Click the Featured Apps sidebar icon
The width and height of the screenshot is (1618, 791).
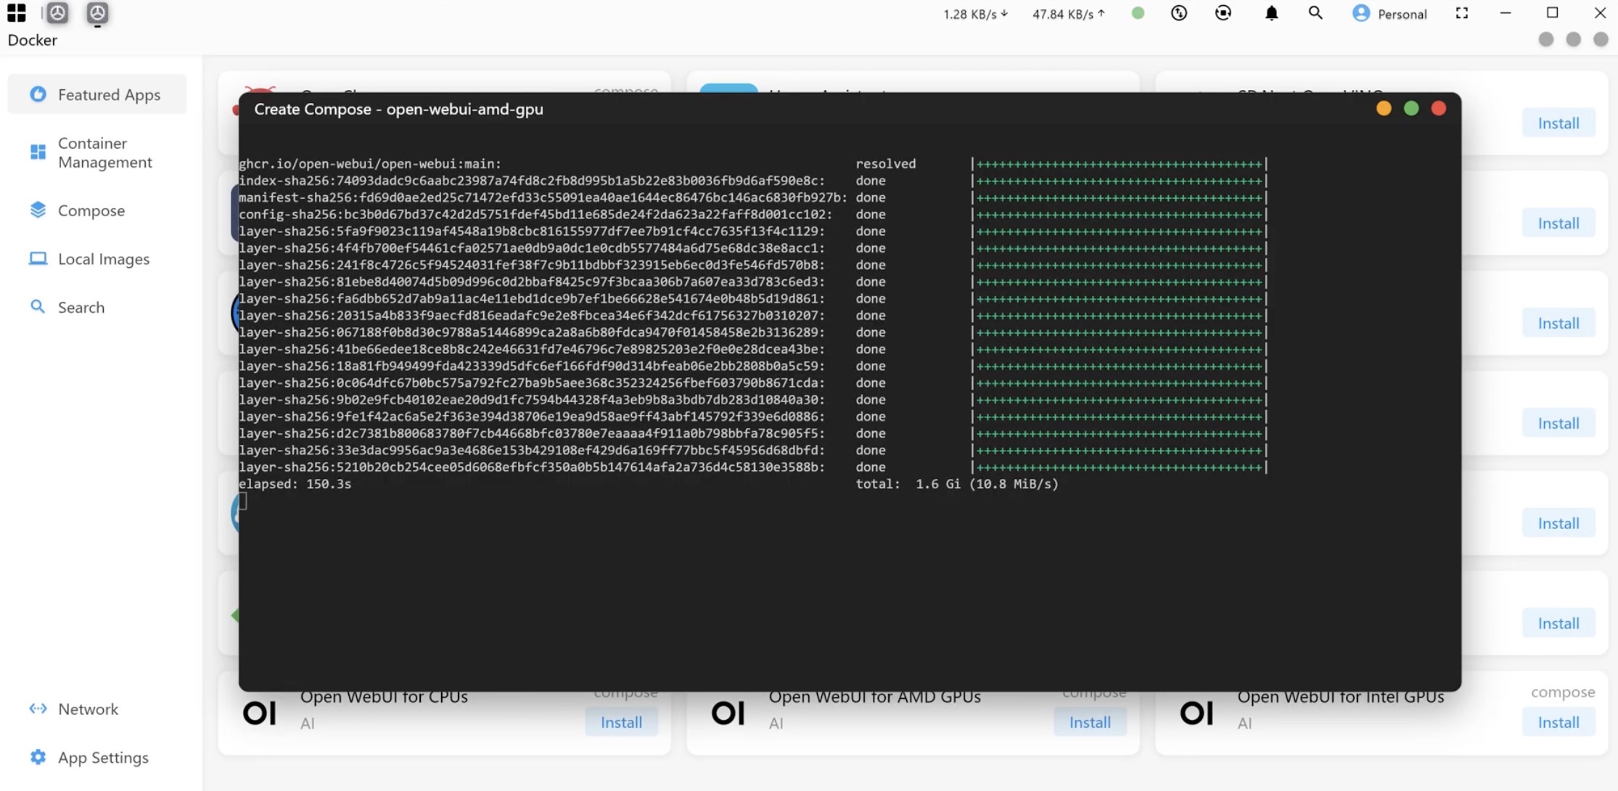(x=38, y=94)
